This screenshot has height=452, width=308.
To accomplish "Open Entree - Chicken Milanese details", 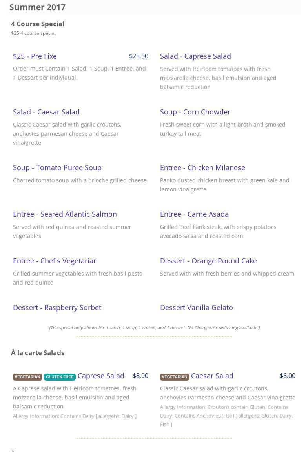I will [x=202, y=167].
